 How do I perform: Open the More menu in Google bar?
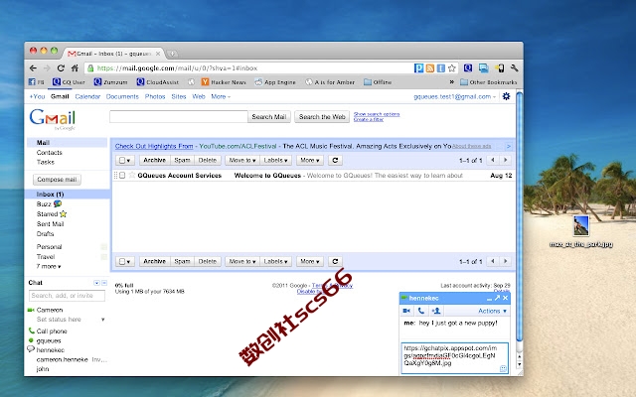(x=221, y=97)
